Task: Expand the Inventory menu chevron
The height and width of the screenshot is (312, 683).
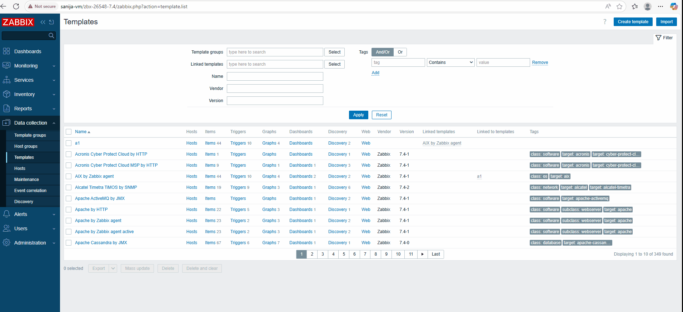Action: click(x=54, y=95)
